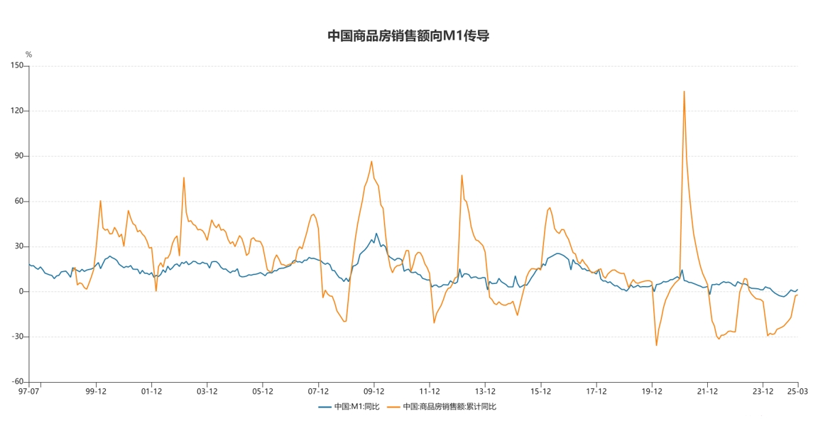Select the 25-03 x-axis label
This screenshot has height=426, width=818.
797,390
